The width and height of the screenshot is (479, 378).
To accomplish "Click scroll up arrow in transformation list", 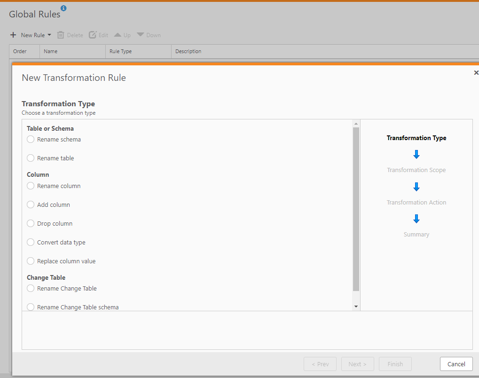I will point(356,124).
